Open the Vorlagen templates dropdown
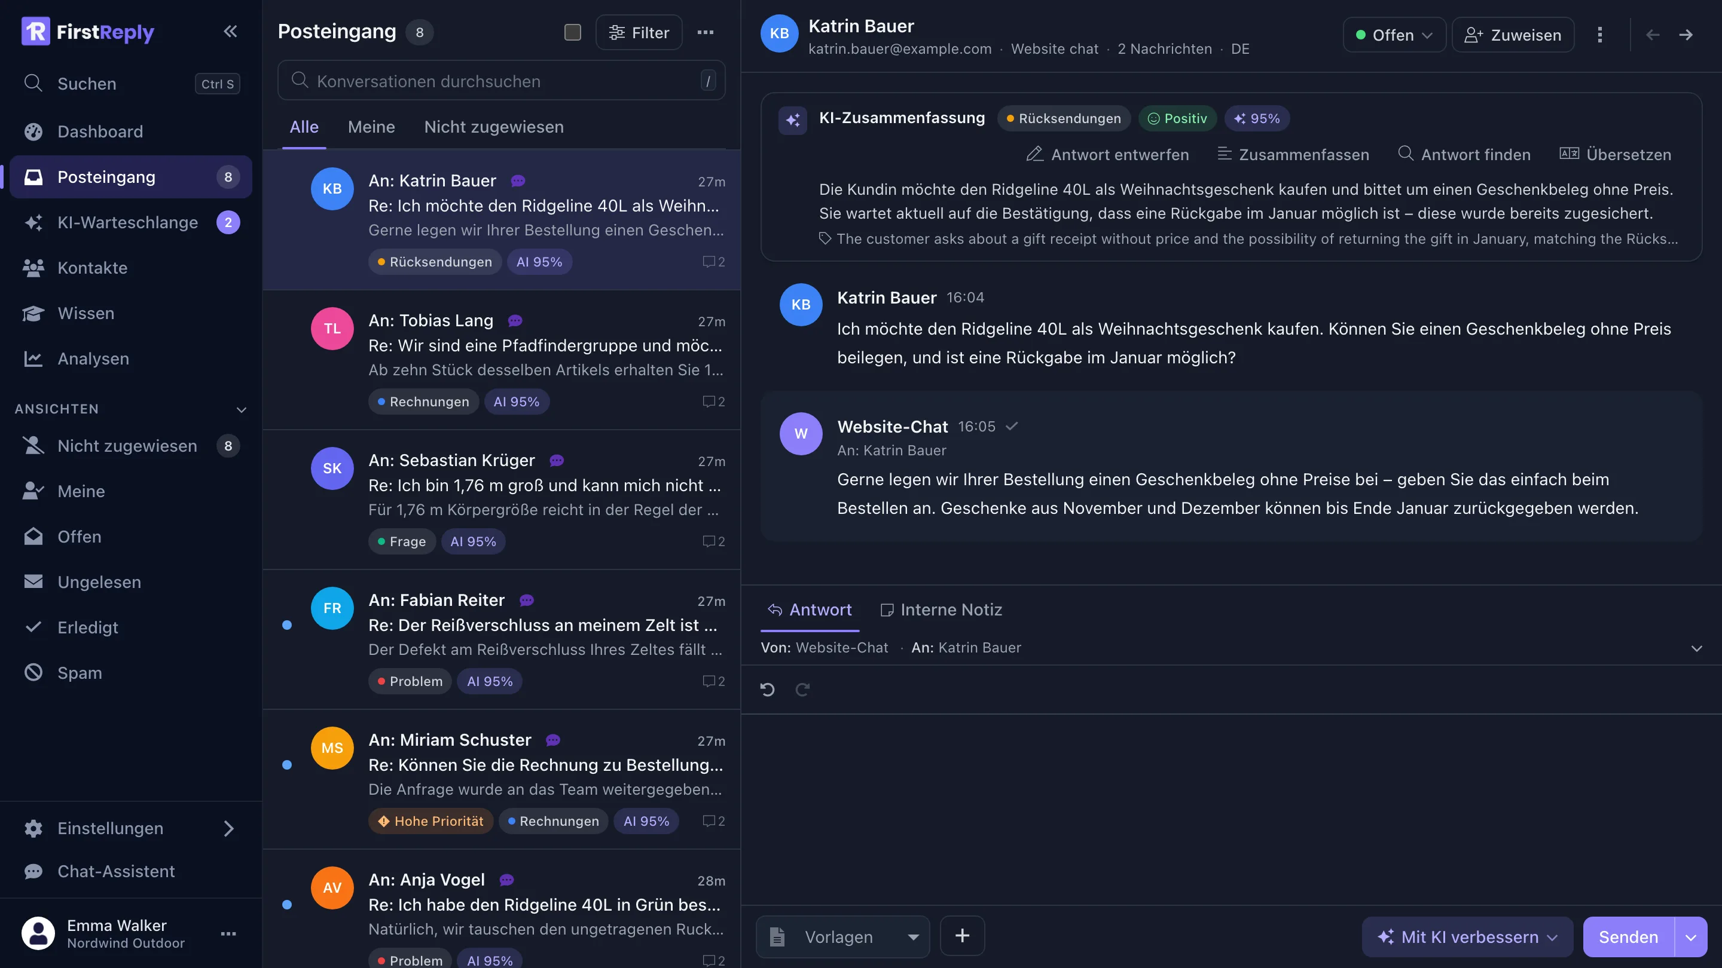Image resolution: width=1722 pixels, height=968 pixels. point(842,936)
